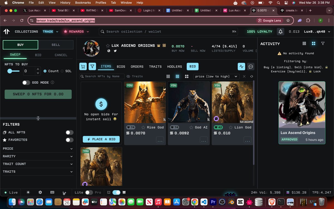The width and height of the screenshot is (334, 209).
Task: Toggle the All NFTs filter switch
Action: tap(70, 132)
